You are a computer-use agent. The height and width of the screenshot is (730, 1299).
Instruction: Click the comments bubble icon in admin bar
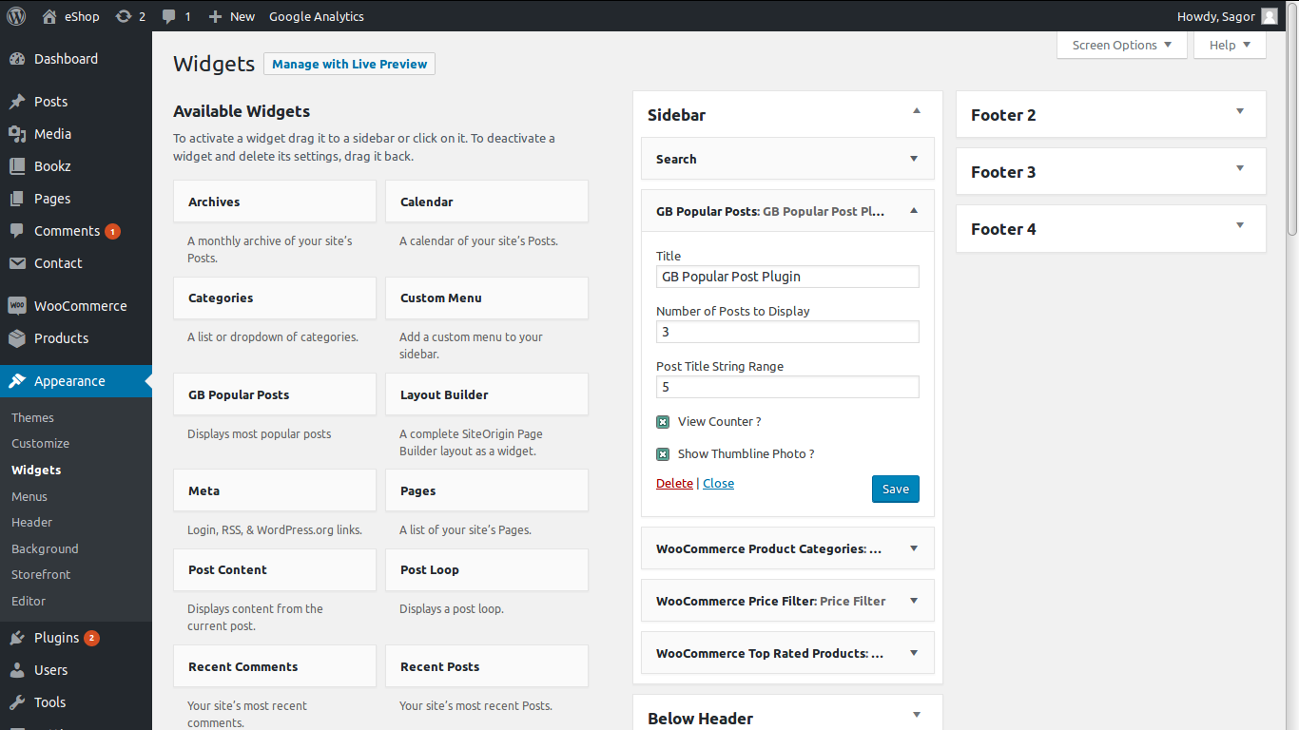(x=169, y=16)
